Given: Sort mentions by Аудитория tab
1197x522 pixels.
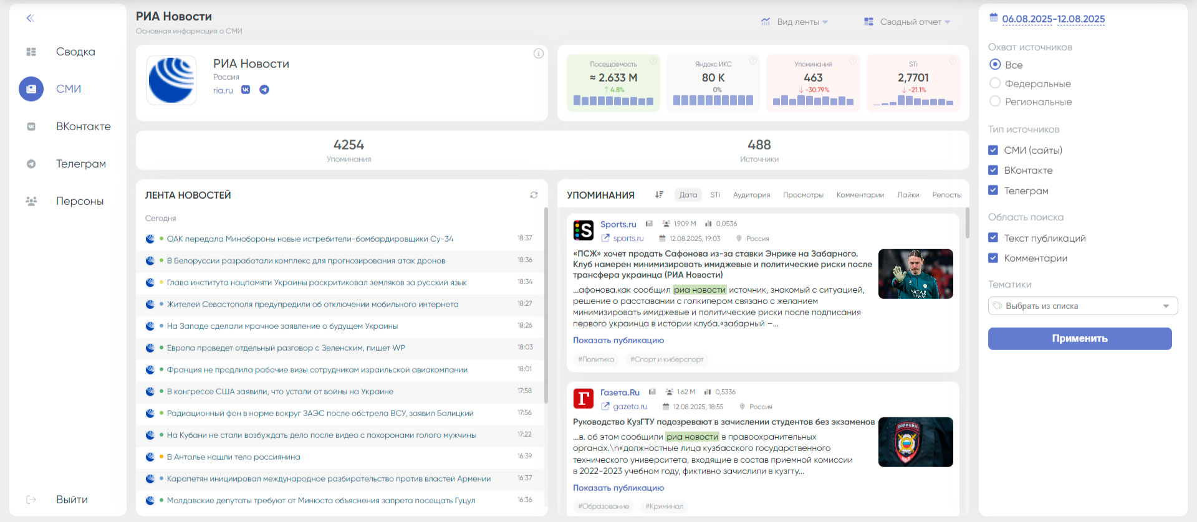Looking at the screenshot, I should point(751,195).
